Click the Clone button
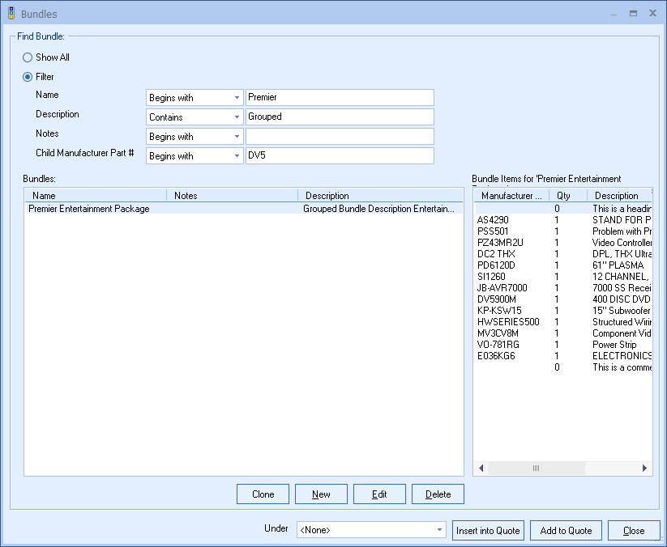This screenshot has height=547, width=667. coord(263,494)
